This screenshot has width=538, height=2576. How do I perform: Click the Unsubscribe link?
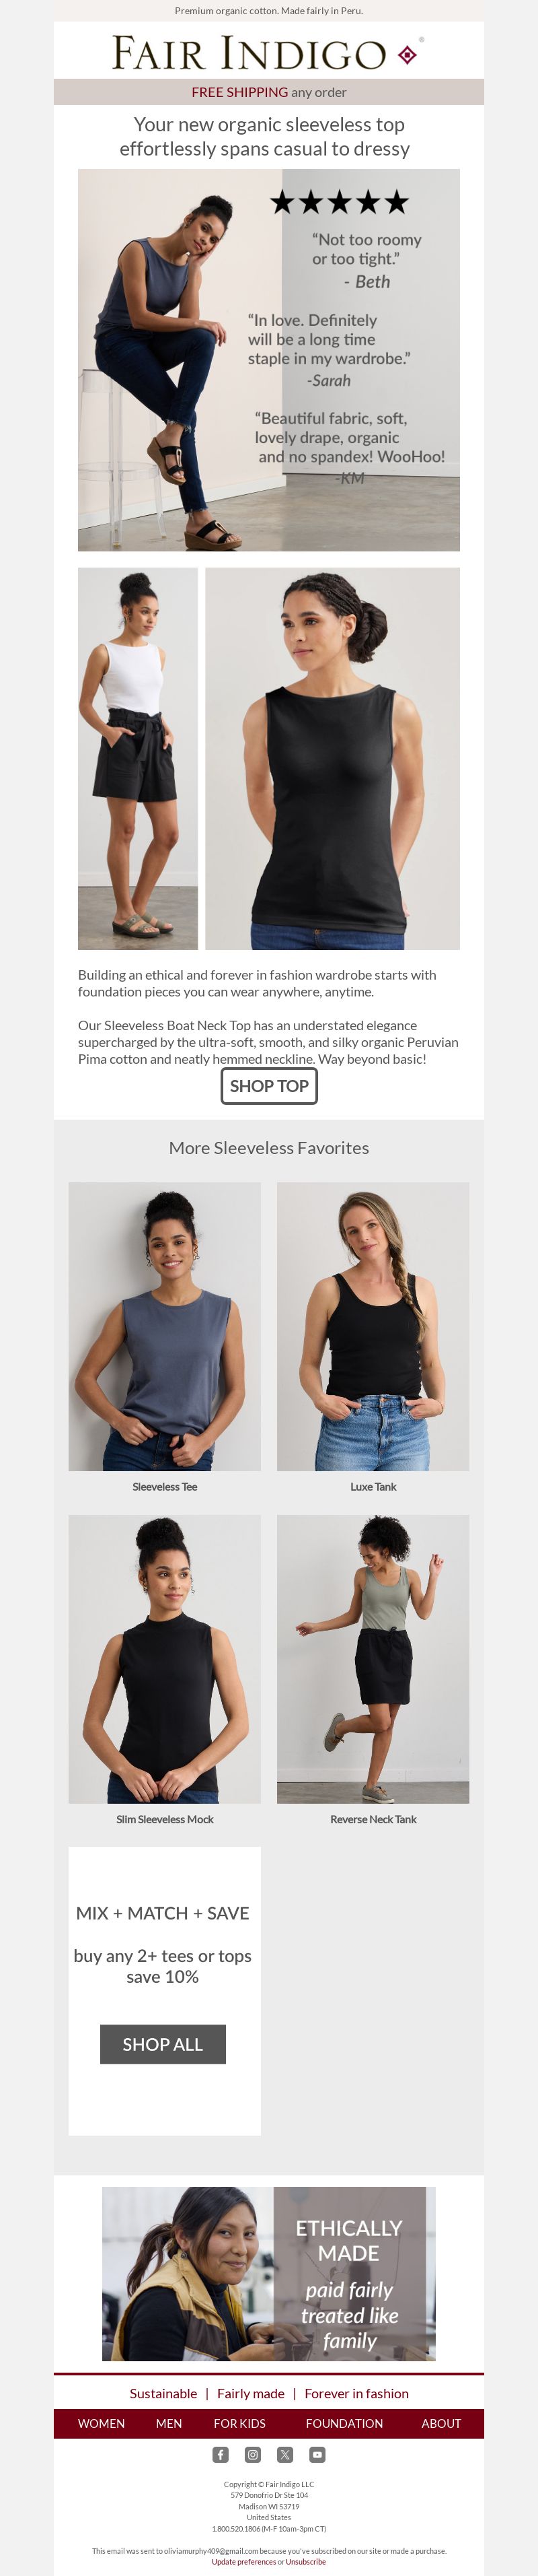click(305, 2561)
